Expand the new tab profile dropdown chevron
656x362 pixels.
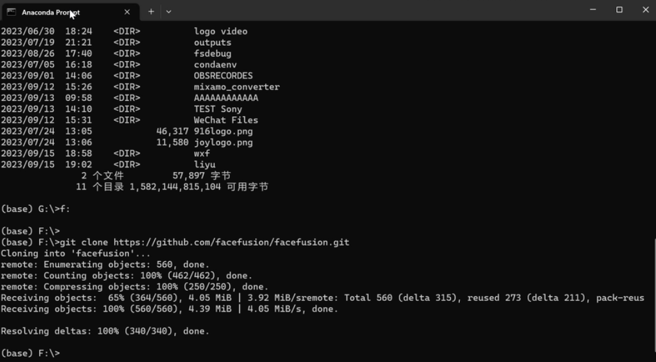tap(169, 12)
